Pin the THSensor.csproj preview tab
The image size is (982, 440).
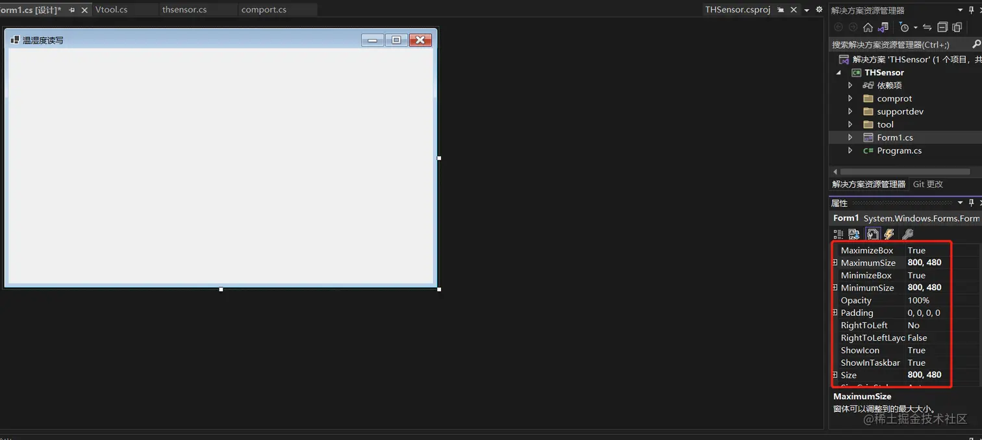coord(781,10)
